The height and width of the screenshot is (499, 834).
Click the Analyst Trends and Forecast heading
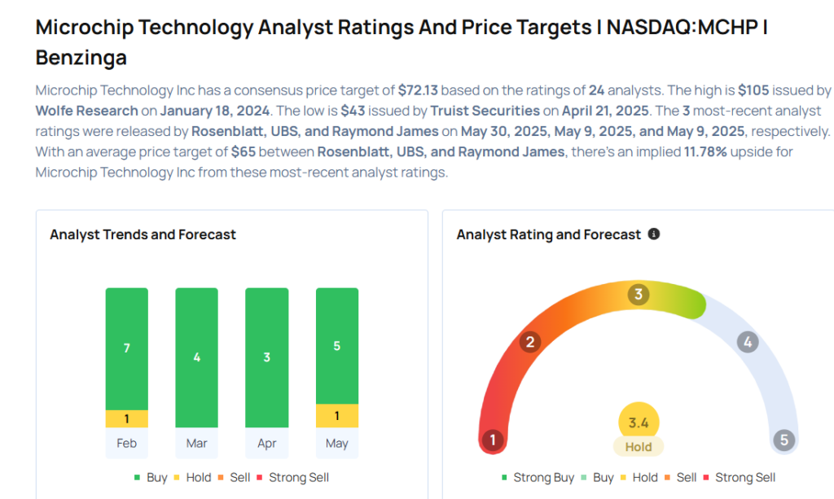pyautogui.click(x=143, y=234)
